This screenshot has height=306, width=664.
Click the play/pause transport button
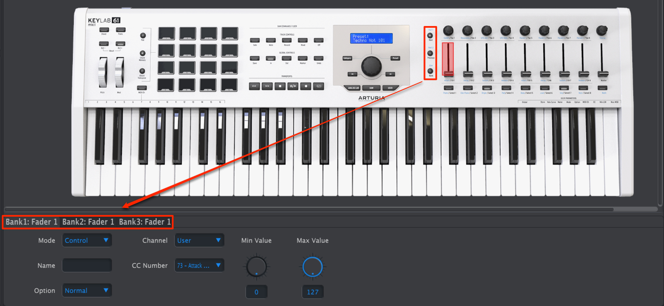point(293,86)
